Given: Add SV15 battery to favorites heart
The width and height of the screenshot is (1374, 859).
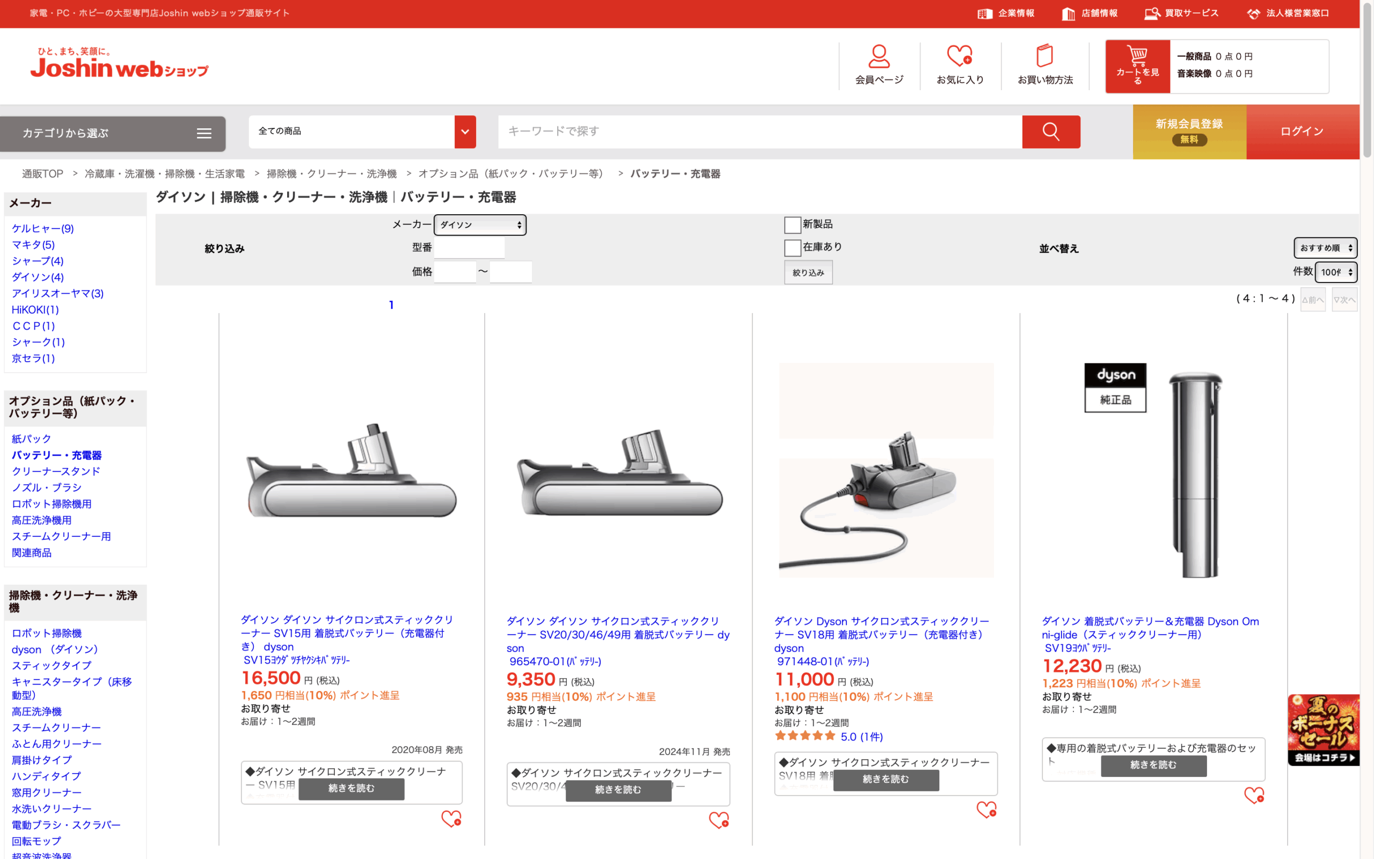Looking at the screenshot, I should pos(451,819).
